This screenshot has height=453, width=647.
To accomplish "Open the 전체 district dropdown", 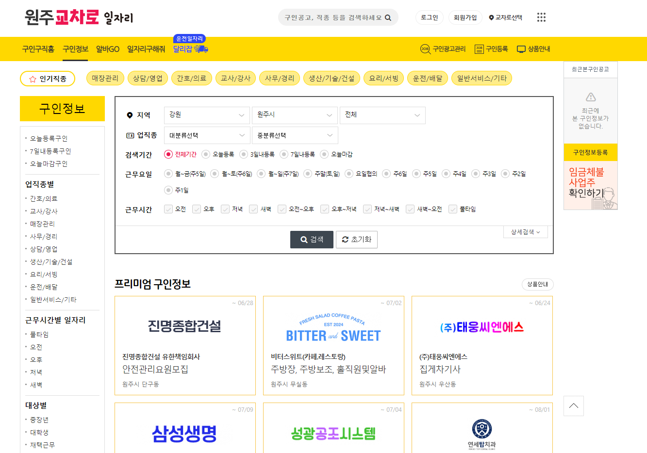I will (x=382, y=115).
